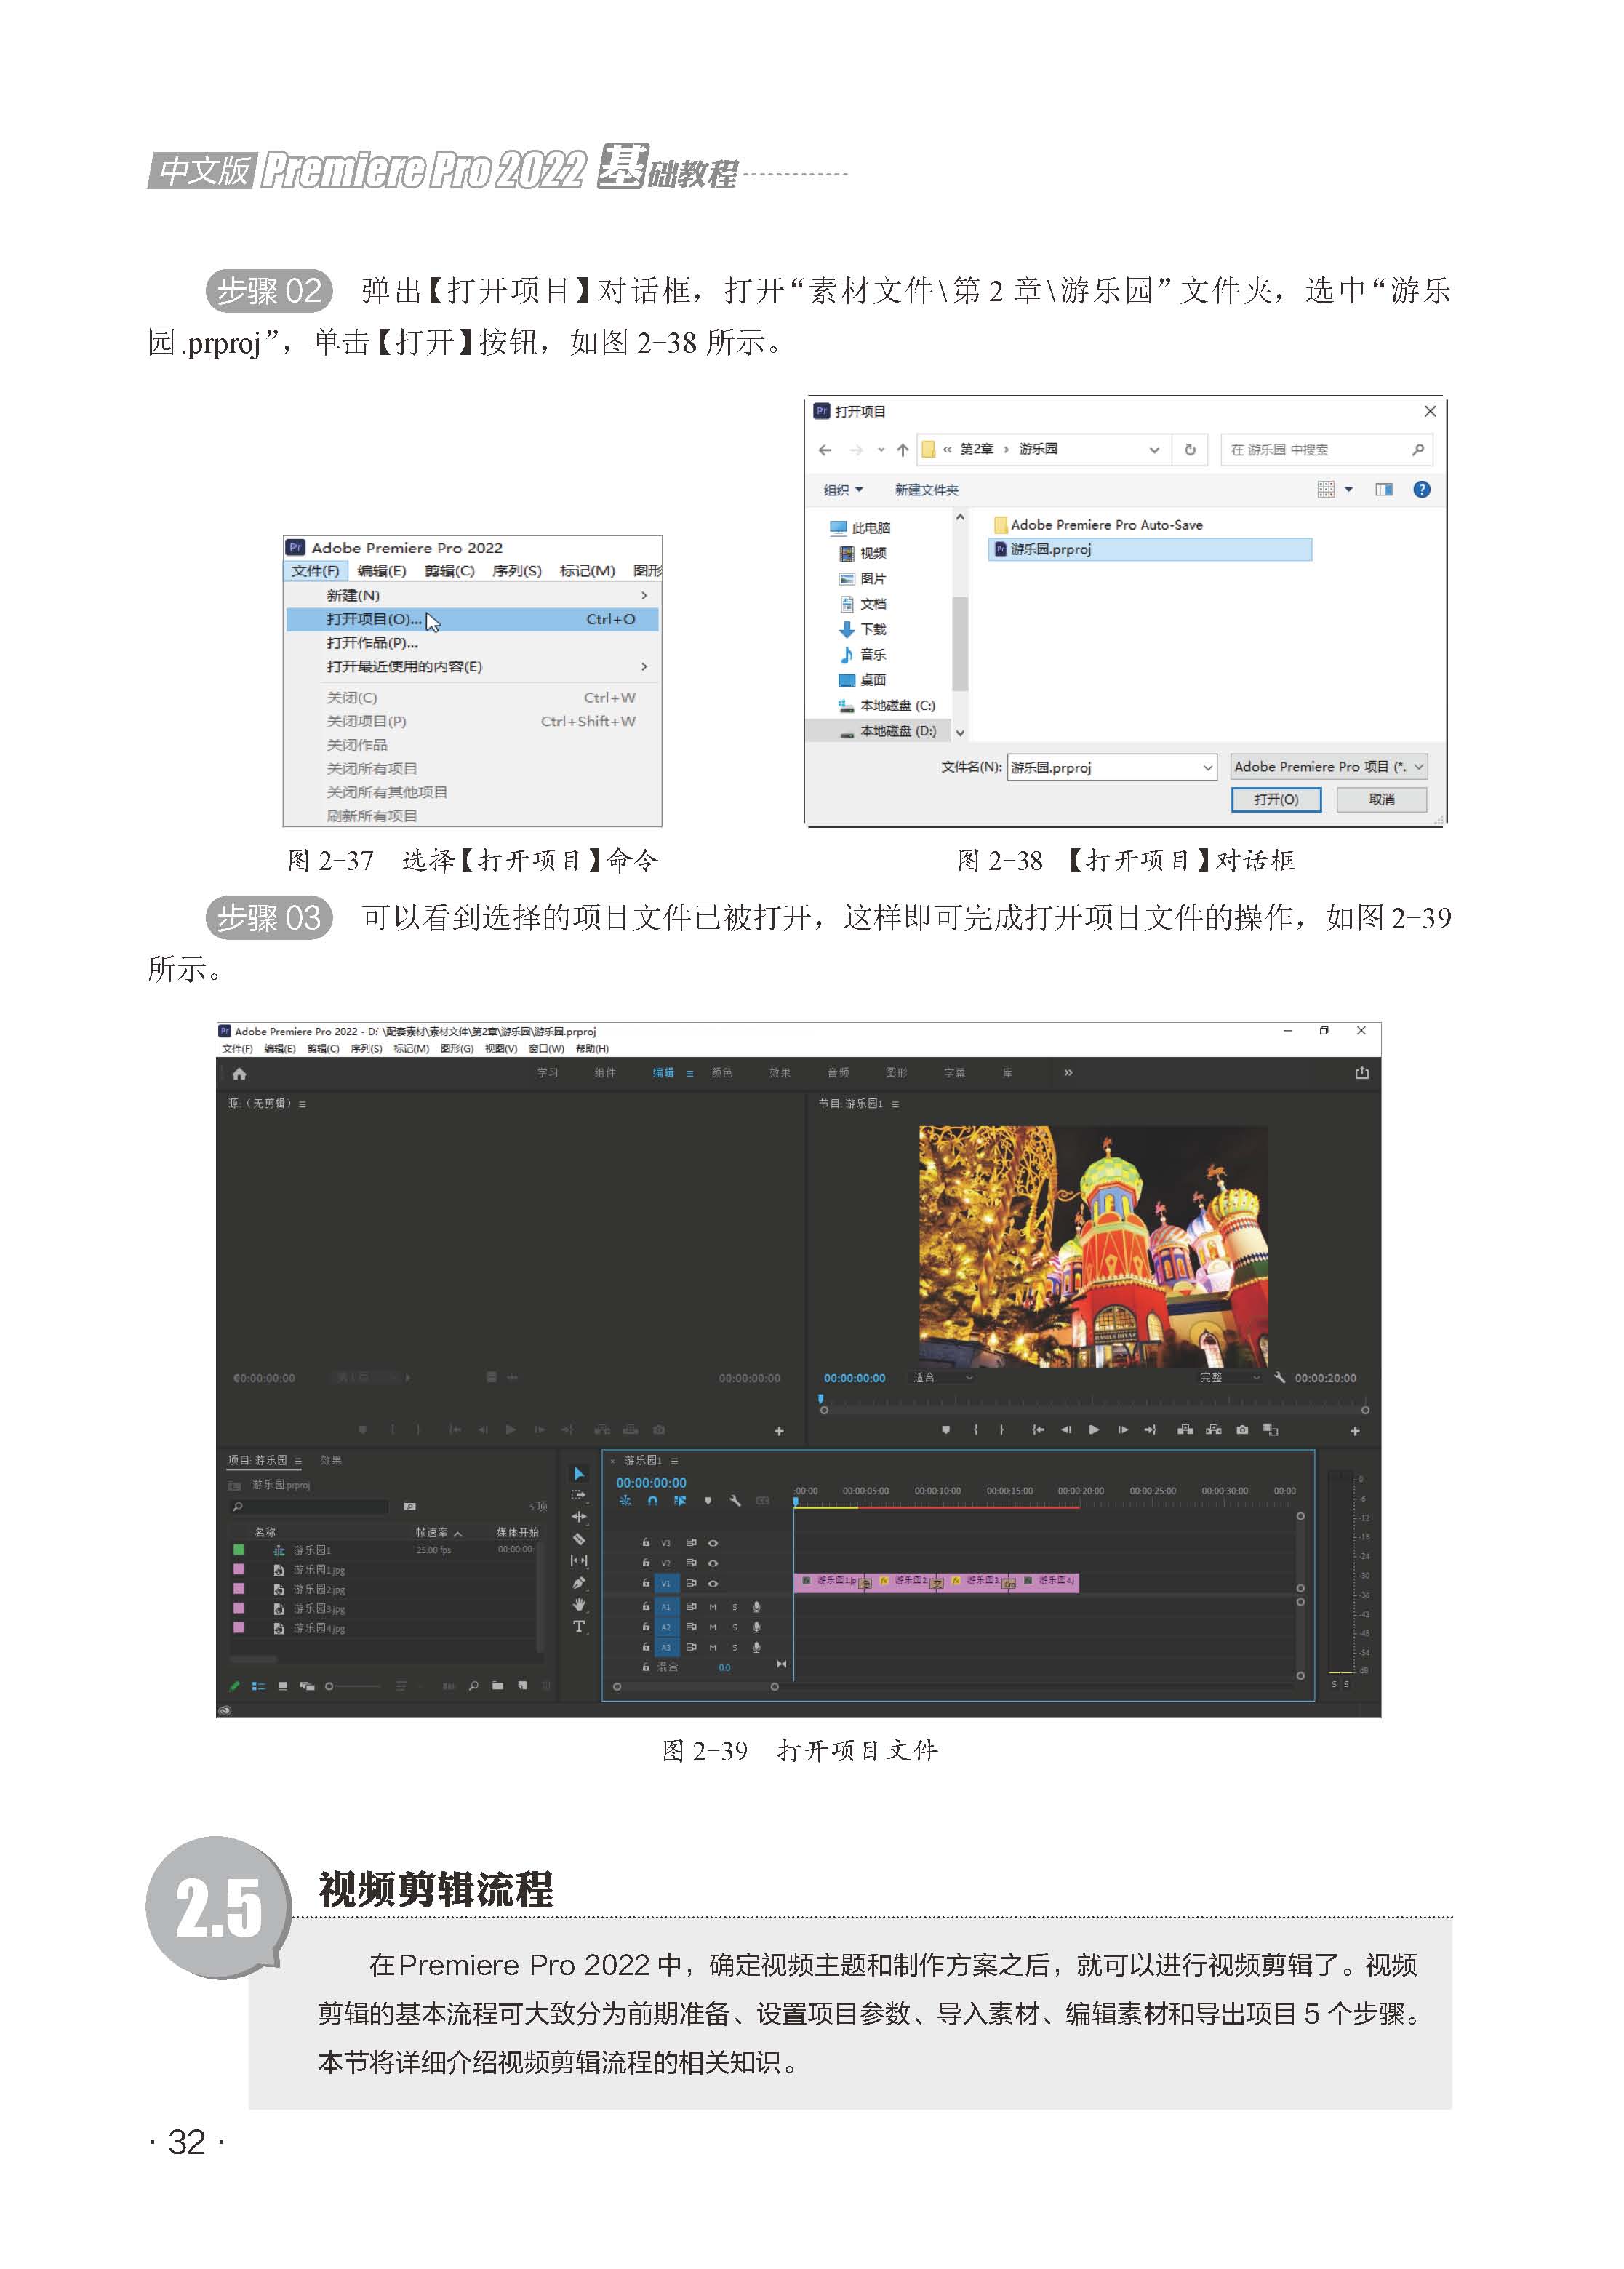Switch to 颜色 workspace tab

click(x=721, y=1073)
